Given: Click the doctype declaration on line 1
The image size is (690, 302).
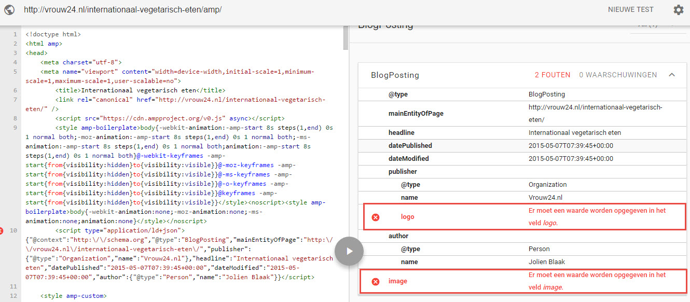Looking at the screenshot, I should 53,34.
